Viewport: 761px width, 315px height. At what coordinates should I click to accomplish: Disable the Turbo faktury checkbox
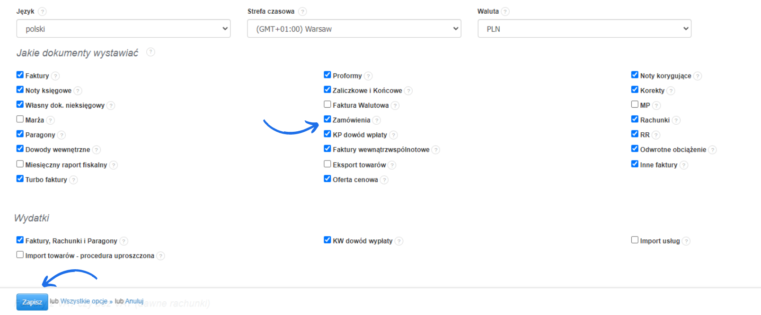[20, 179]
